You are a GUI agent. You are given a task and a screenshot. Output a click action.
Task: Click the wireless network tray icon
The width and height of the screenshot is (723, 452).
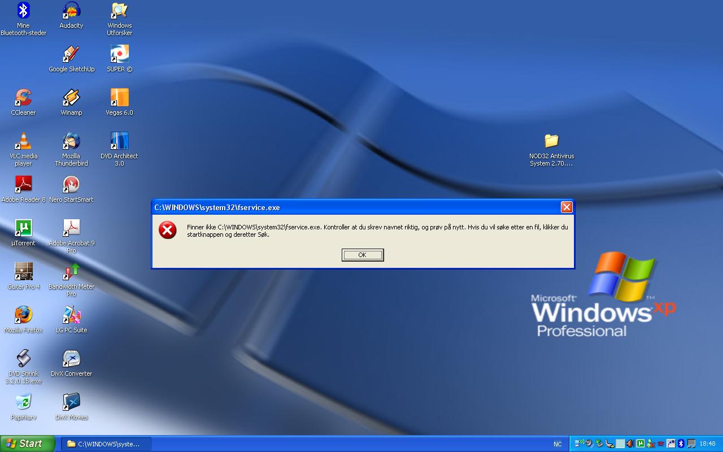tap(580, 444)
